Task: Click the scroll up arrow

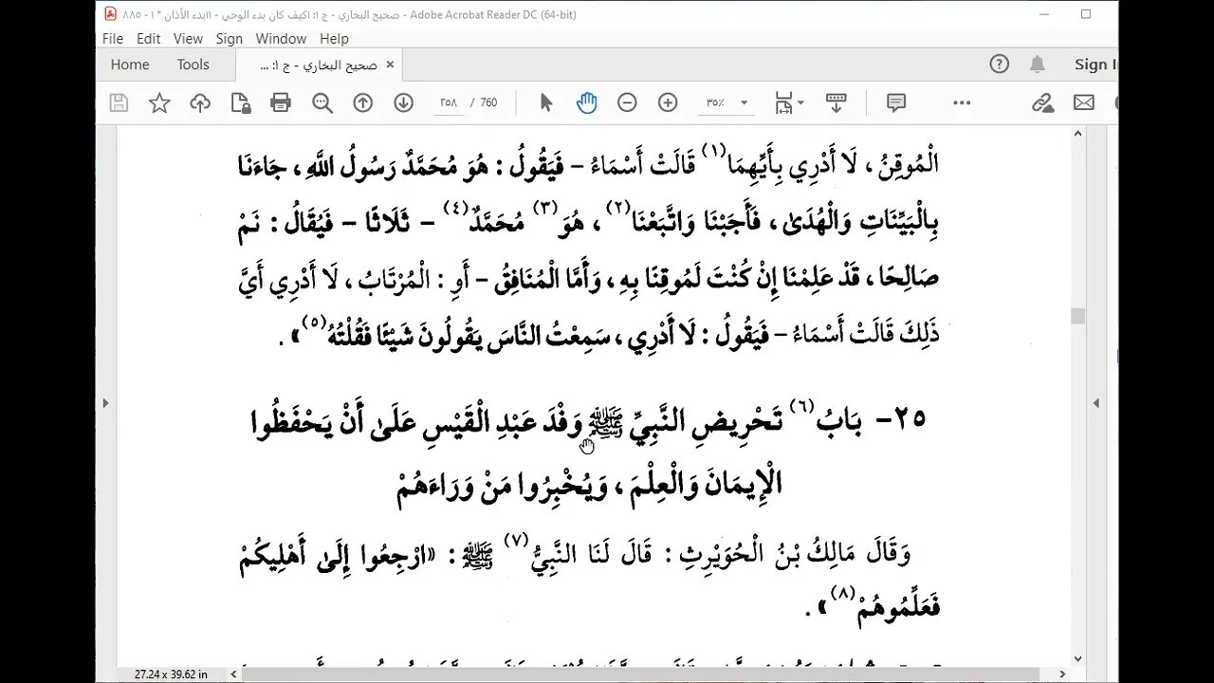Action: click(x=1077, y=134)
